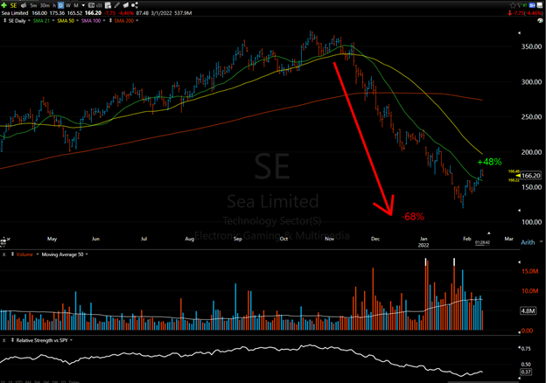Viewport: 546px width, 383px height.
Task: Click the bar chart style icon
Action: point(99,5)
